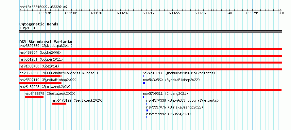Open nsv5719592 (Chuang2021) variant label
The height and width of the screenshot is (130, 291).
tap(169, 114)
